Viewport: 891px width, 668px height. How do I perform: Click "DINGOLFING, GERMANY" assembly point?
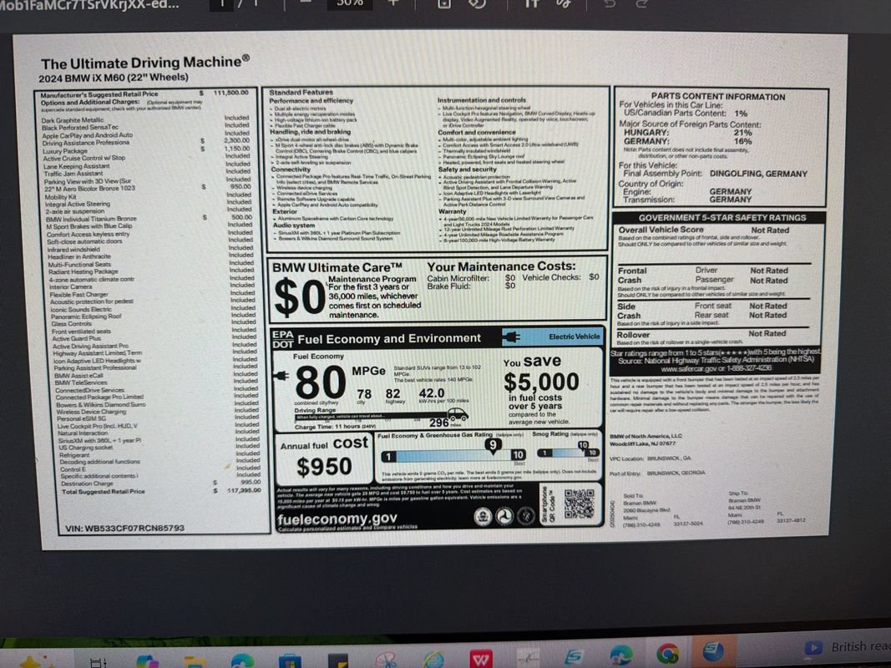758,174
